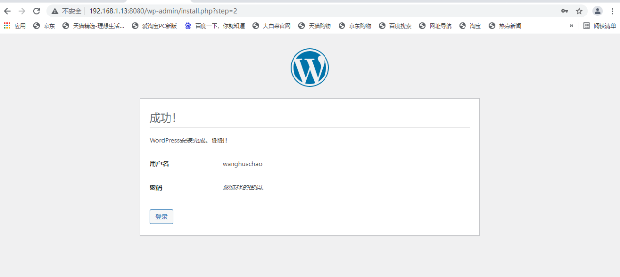Bookmark this page with the star icon
Screen dimensions: 620x277
[x=579, y=11]
